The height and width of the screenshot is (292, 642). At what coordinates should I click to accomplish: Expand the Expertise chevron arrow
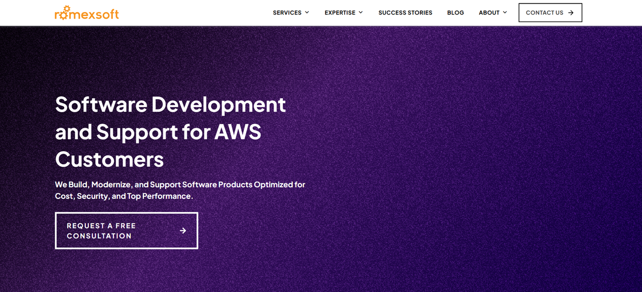pyautogui.click(x=361, y=13)
